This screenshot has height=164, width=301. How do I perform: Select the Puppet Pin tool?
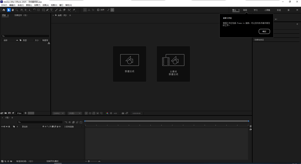point(74,10)
